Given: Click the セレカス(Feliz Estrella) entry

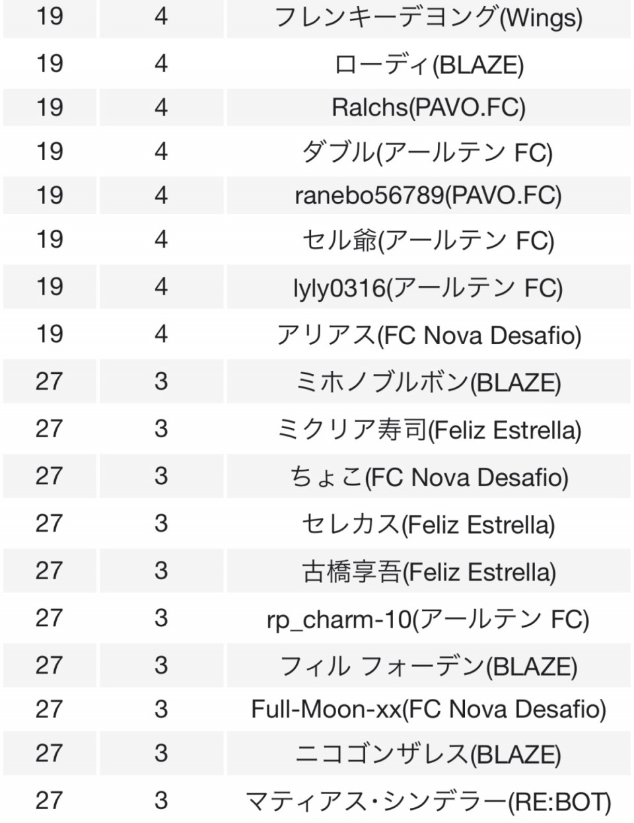Looking at the screenshot, I should (429, 524).
